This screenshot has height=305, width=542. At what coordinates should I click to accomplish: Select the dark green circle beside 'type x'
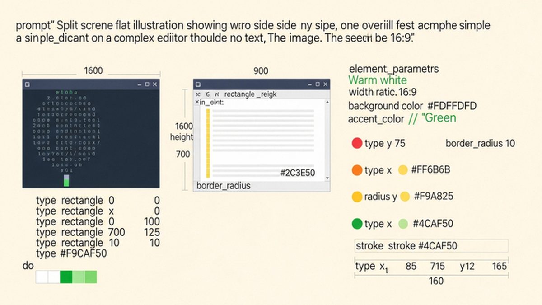357,224
